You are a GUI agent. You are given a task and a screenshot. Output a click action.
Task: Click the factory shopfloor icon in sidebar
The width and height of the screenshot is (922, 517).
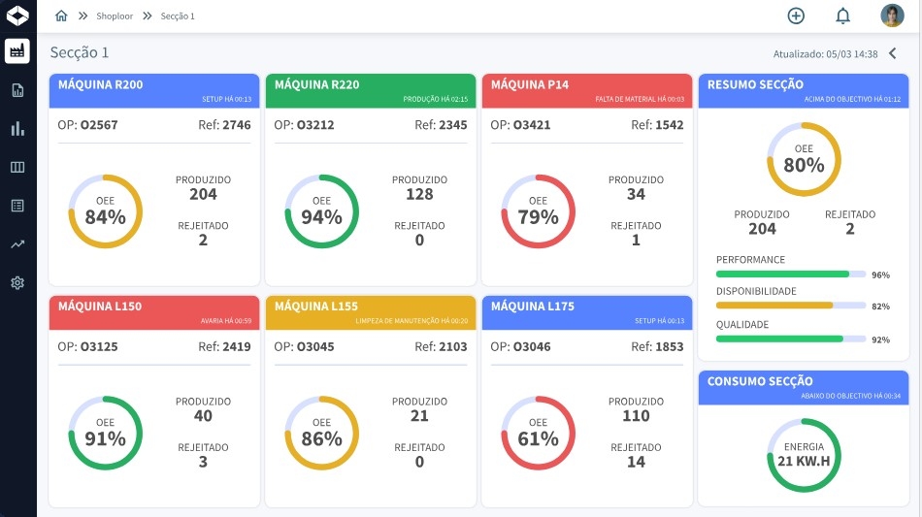pyautogui.click(x=17, y=51)
